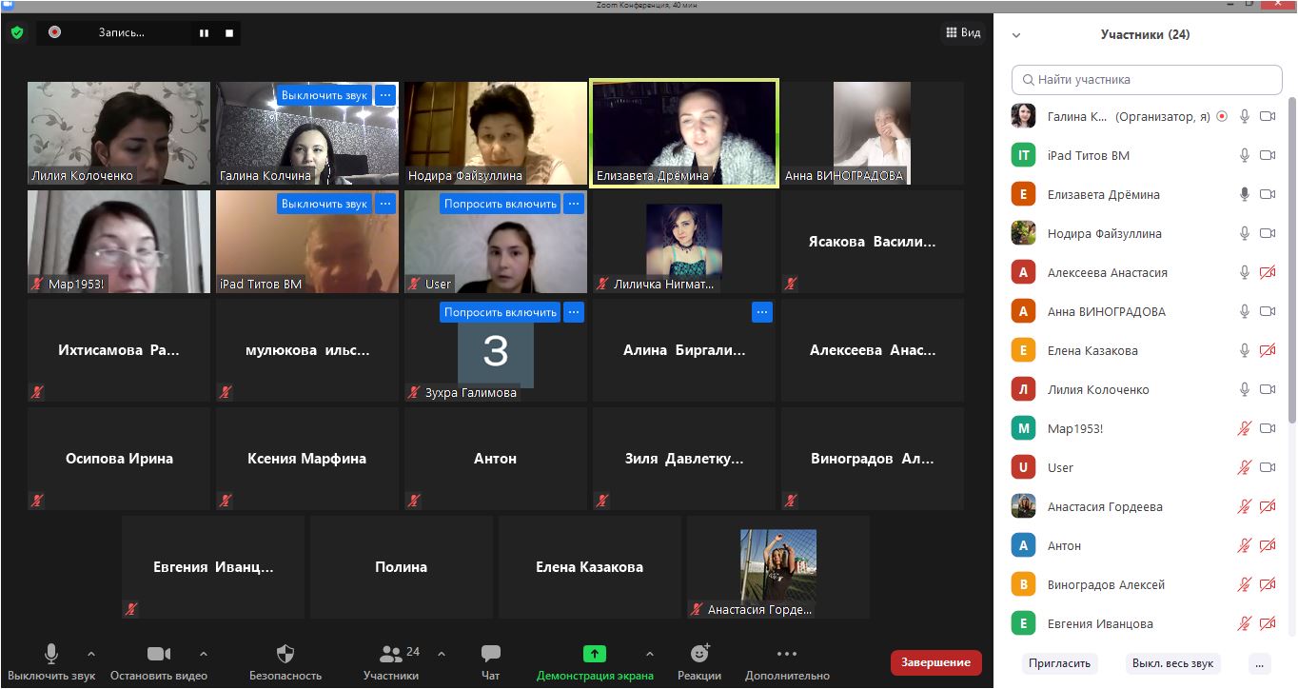
Task: Toggle camera with Остановить видео
Action: tap(158, 661)
